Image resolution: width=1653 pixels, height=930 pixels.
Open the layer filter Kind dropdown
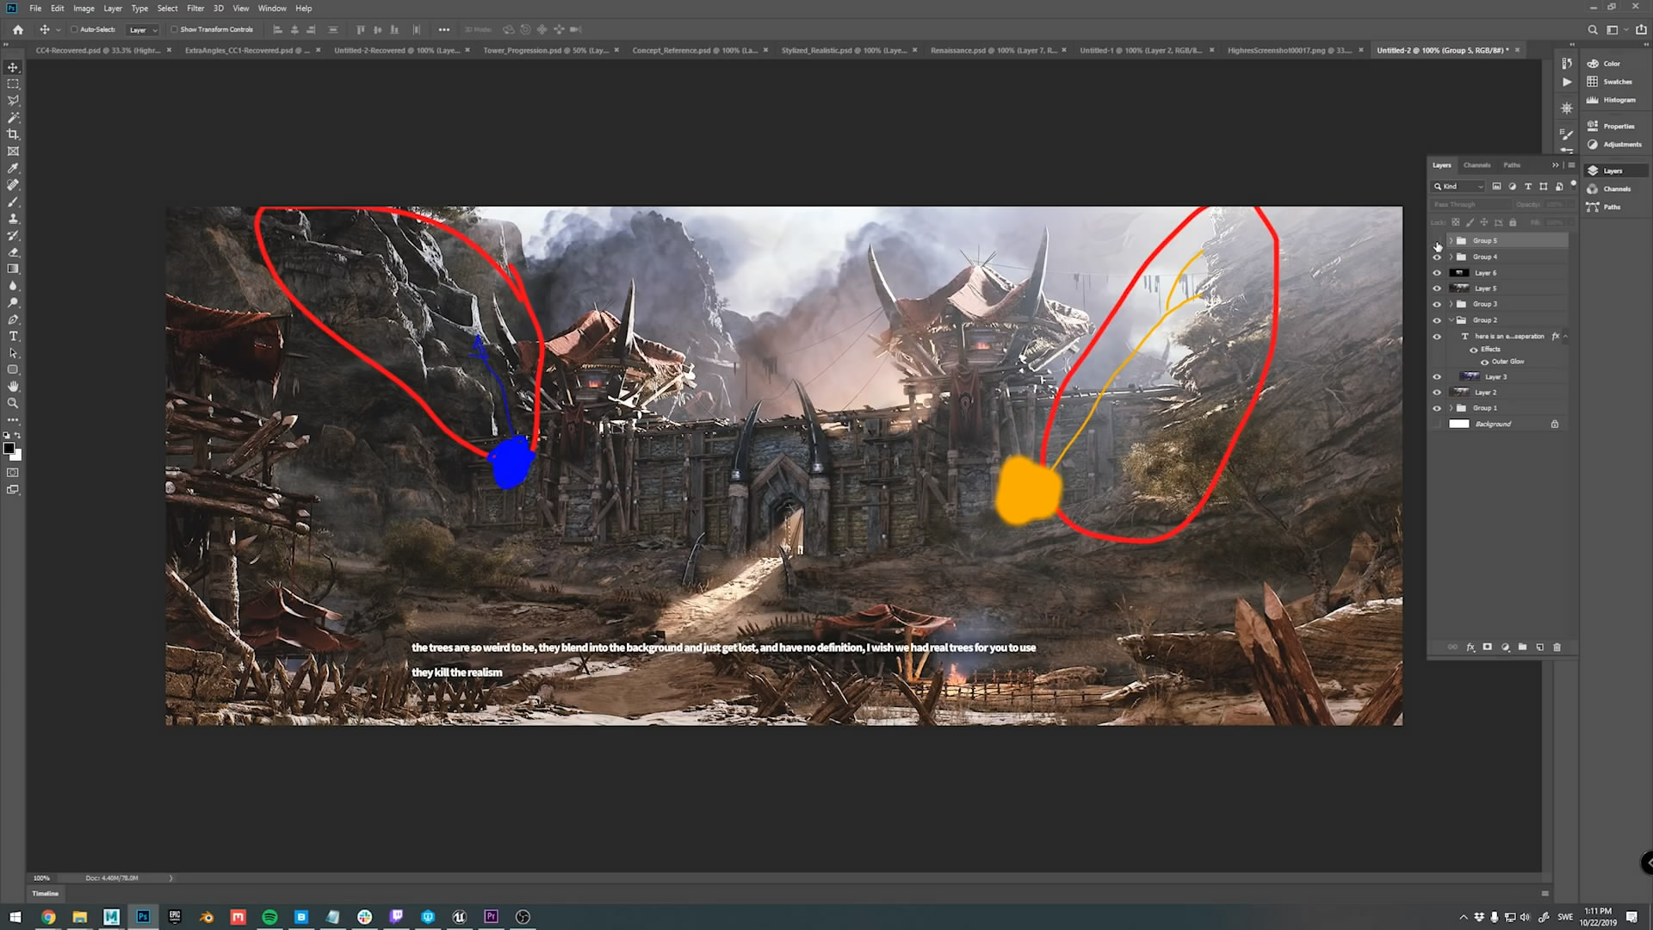point(1458,186)
